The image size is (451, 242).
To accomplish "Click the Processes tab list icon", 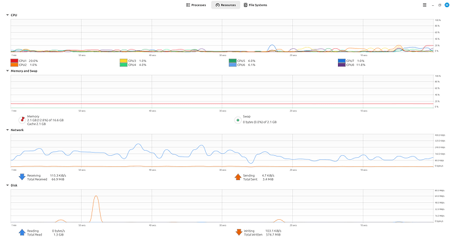I will (x=188, y=5).
